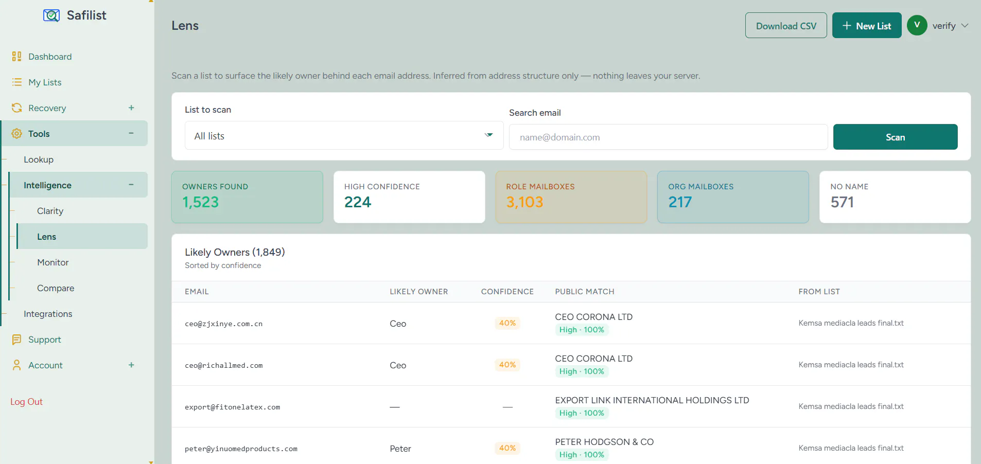The width and height of the screenshot is (981, 464).
Task: Click the Safilist logo icon
Action: point(51,15)
